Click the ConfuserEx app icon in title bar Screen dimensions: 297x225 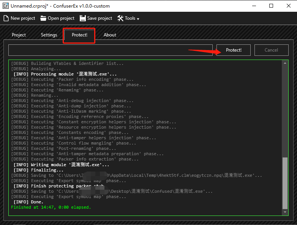coord(6,6)
